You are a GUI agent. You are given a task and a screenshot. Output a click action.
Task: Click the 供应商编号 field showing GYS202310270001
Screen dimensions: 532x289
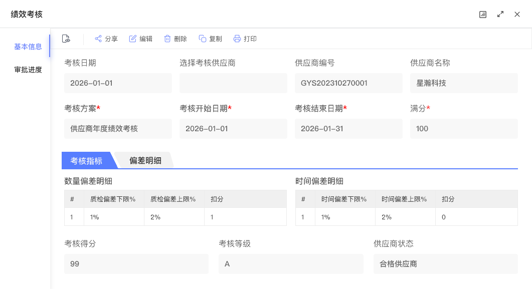pos(348,83)
